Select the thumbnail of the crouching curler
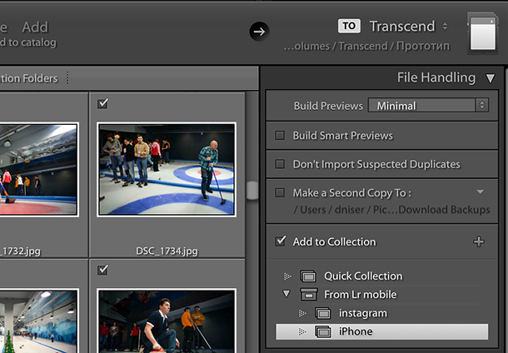Screen dimensions: 508x353 (x=167, y=321)
